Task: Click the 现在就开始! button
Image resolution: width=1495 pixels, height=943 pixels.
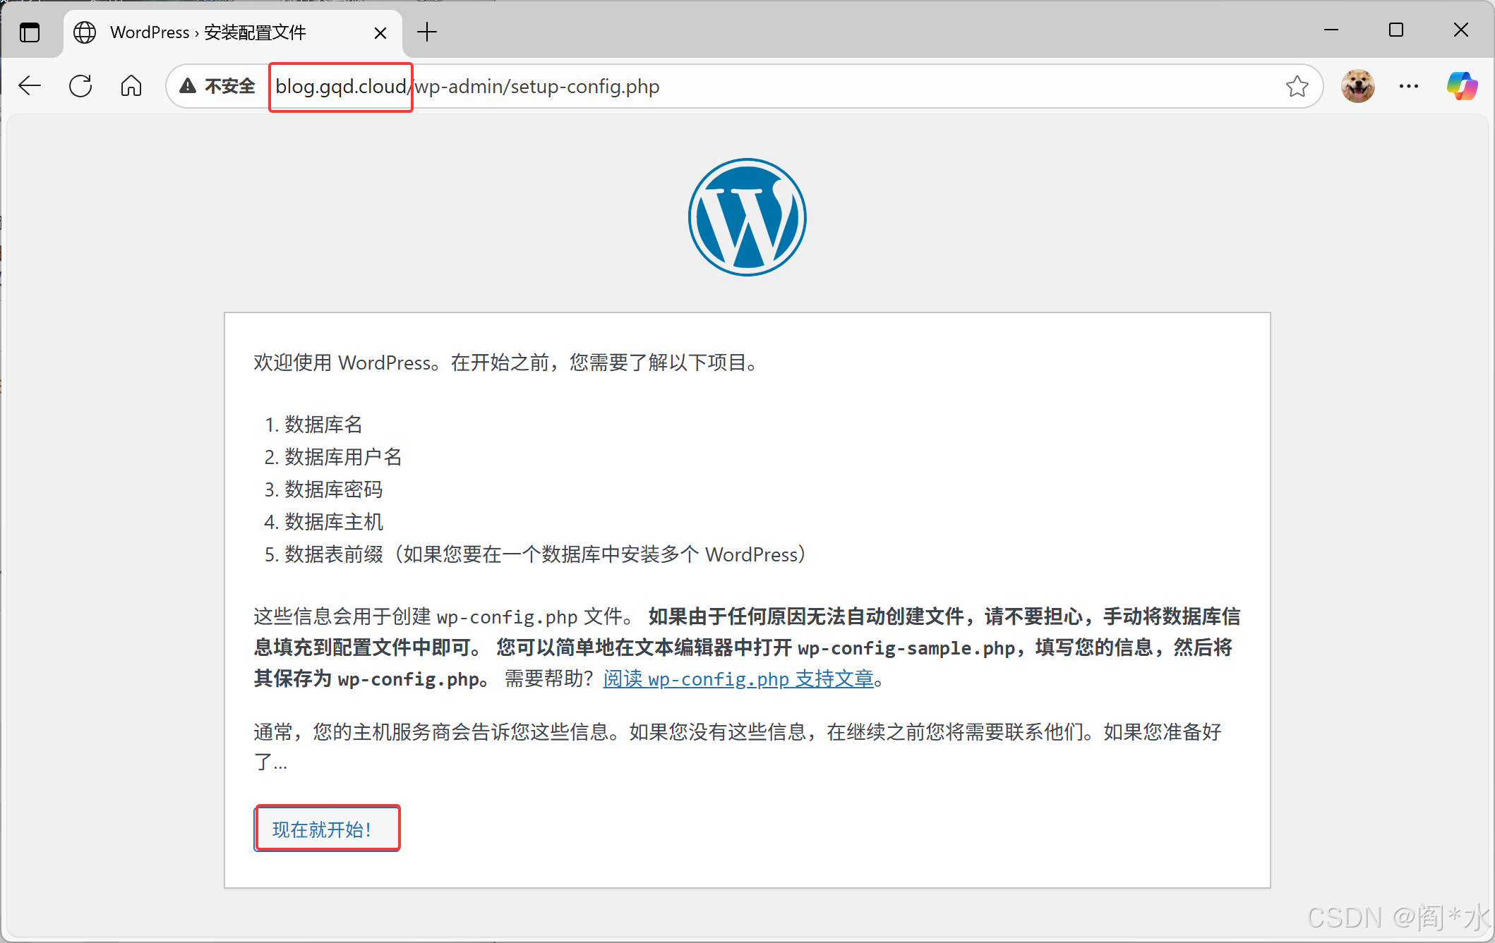Action: [327, 829]
